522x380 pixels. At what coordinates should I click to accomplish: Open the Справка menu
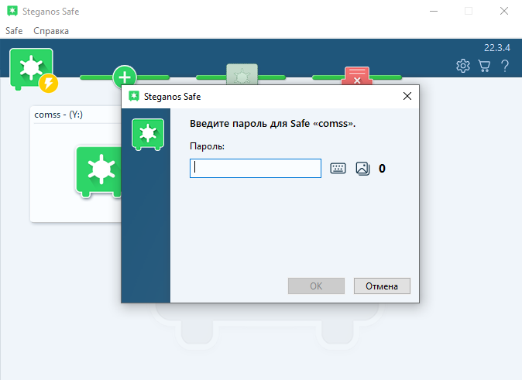51,31
